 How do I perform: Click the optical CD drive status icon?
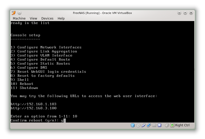click(138, 125)
